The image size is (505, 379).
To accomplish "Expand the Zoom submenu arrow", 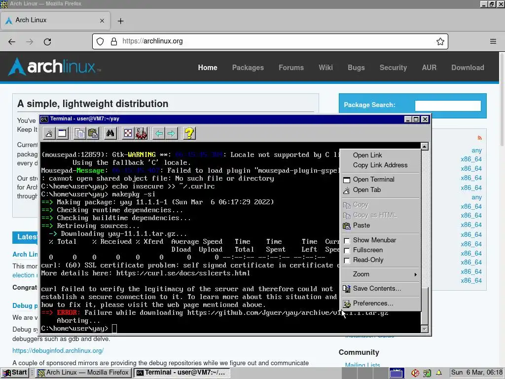I will (x=415, y=274).
